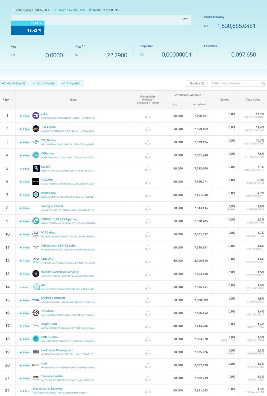Click the Ubik Capital logo icon
The height and width of the screenshot is (396, 267).
pyautogui.click(x=36, y=129)
